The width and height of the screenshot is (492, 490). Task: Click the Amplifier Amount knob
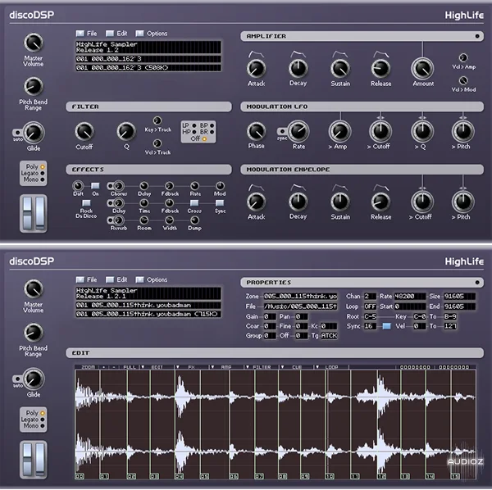point(422,69)
